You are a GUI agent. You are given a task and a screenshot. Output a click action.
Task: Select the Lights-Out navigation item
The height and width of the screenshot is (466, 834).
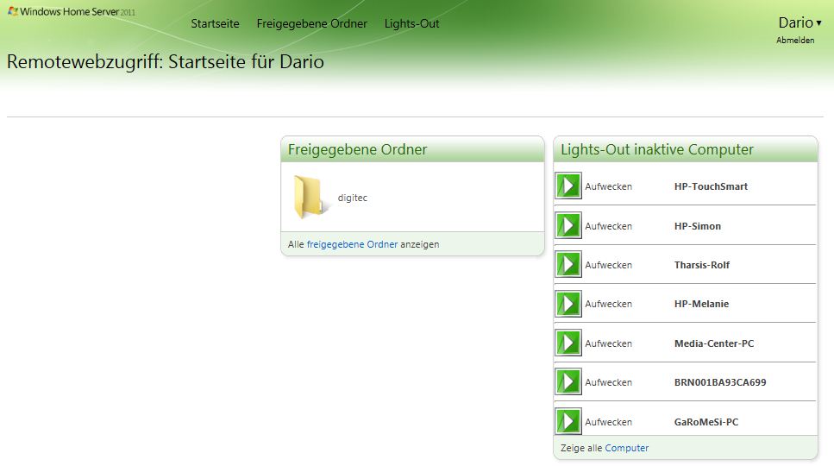(x=411, y=23)
